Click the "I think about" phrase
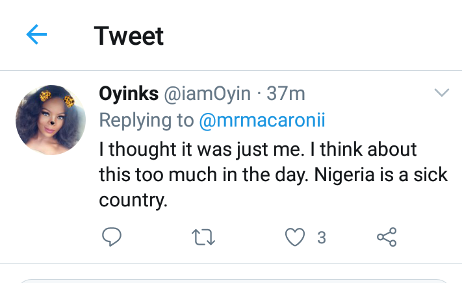 [x=368, y=149]
